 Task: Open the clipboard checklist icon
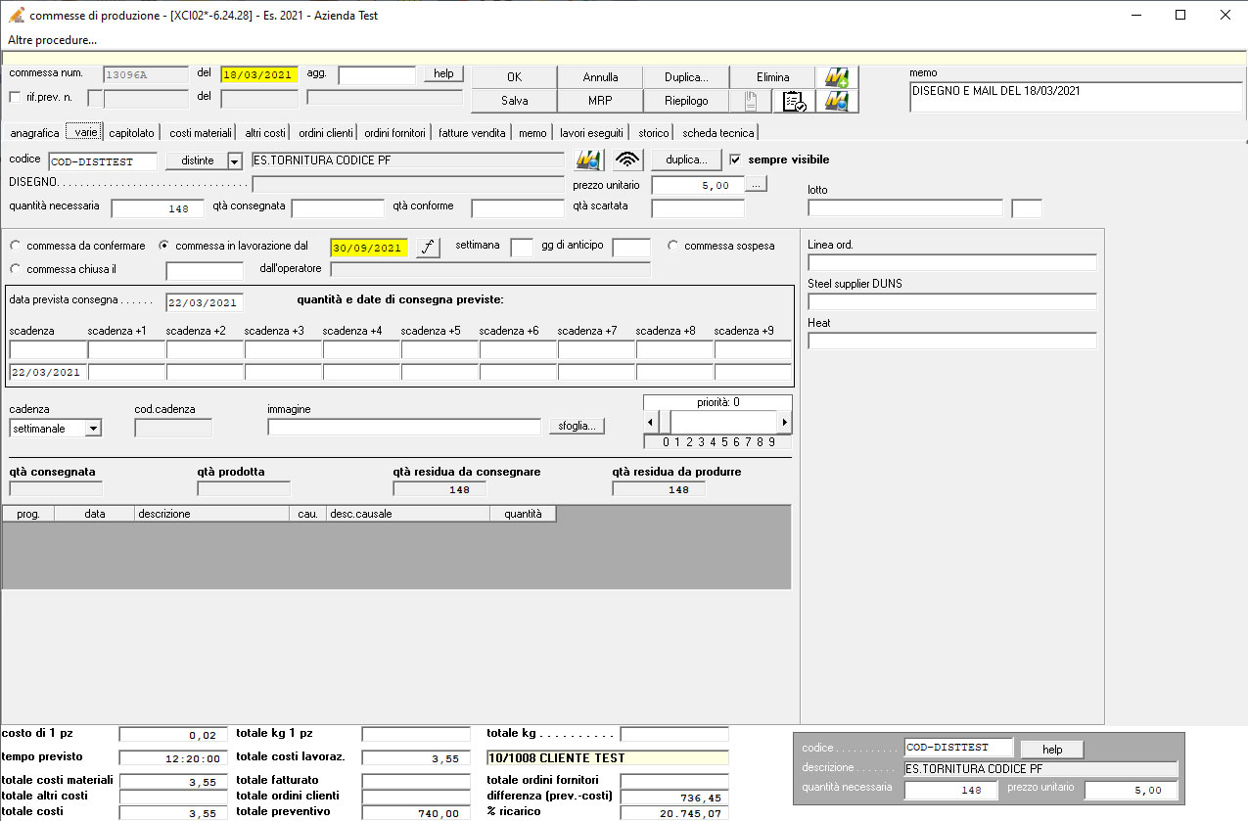click(794, 101)
